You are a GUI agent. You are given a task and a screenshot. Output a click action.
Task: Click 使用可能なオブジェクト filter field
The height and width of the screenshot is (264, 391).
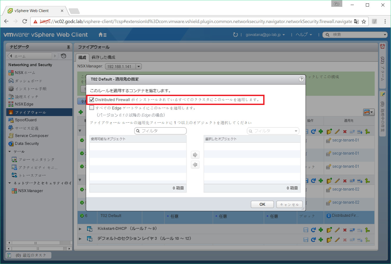(160, 131)
